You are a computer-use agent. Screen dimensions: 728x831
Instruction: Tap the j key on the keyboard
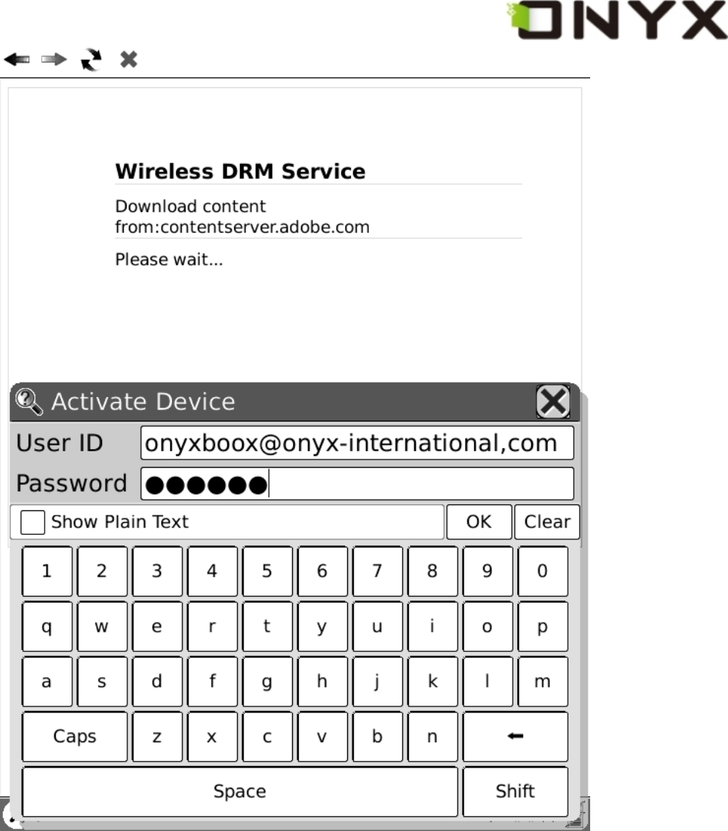click(378, 682)
